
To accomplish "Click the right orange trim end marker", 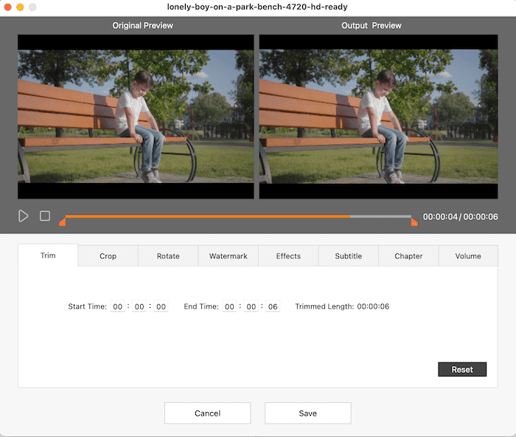I will coord(414,221).
